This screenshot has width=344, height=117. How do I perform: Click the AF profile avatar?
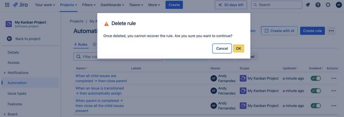click(x=339, y=5)
